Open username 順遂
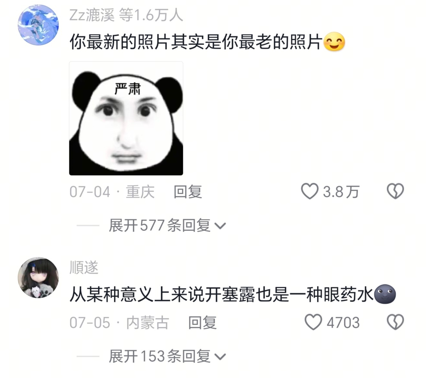 click(x=84, y=268)
